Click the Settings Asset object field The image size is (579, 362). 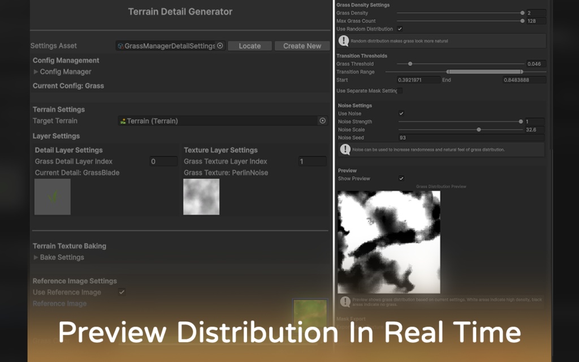pos(171,46)
